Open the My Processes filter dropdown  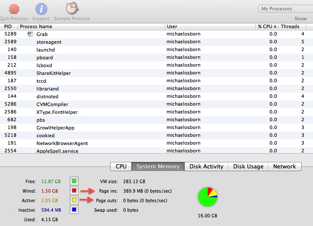286,9
